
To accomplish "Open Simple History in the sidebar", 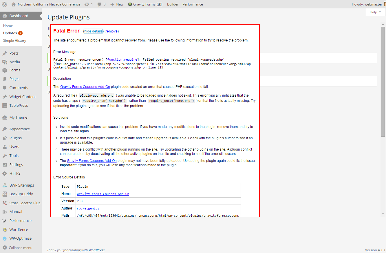I will pos(15,41).
